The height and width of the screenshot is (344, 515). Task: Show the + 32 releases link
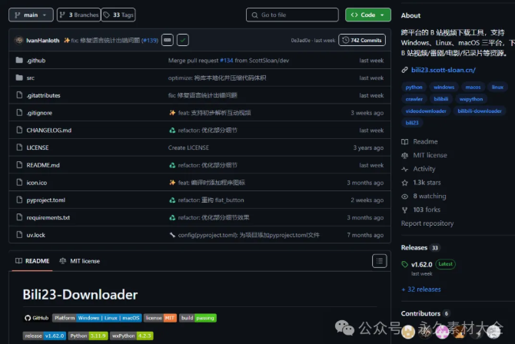point(421,289)
